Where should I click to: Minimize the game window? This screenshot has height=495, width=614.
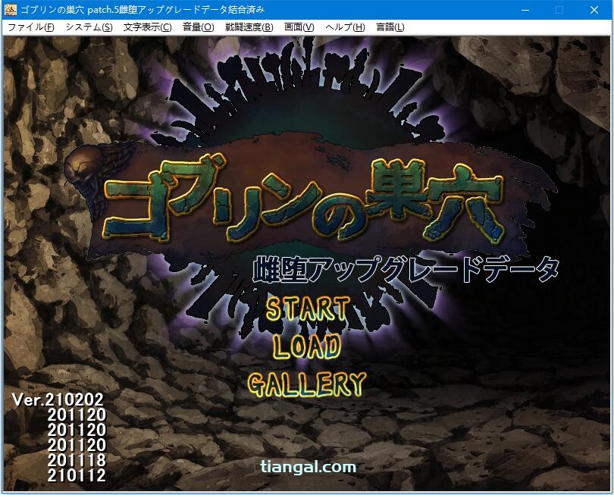point(525,10)
